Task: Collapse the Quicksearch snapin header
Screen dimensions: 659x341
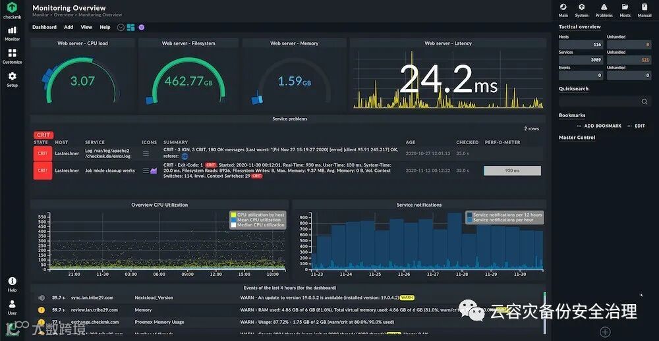Action: tap(573, 89)
